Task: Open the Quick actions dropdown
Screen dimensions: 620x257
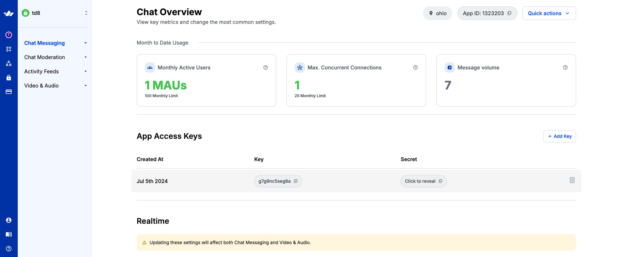Action: pyautogui.click(x=549, y=13)
